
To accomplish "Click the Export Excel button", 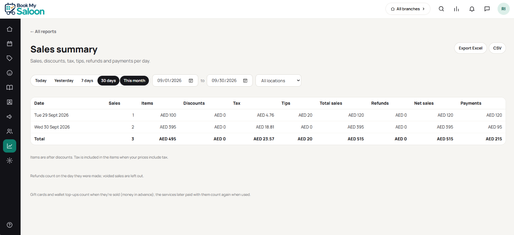I will 470,48.
